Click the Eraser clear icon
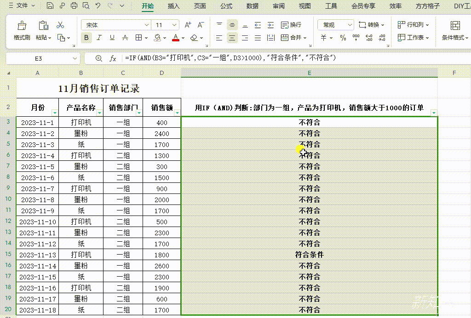Viewport: 471px width, 318px height. pyautogui.click(x=194, y=38)
